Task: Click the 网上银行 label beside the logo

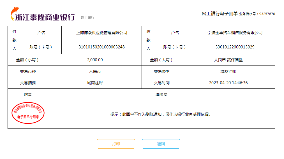Action: tap(88, 17)
